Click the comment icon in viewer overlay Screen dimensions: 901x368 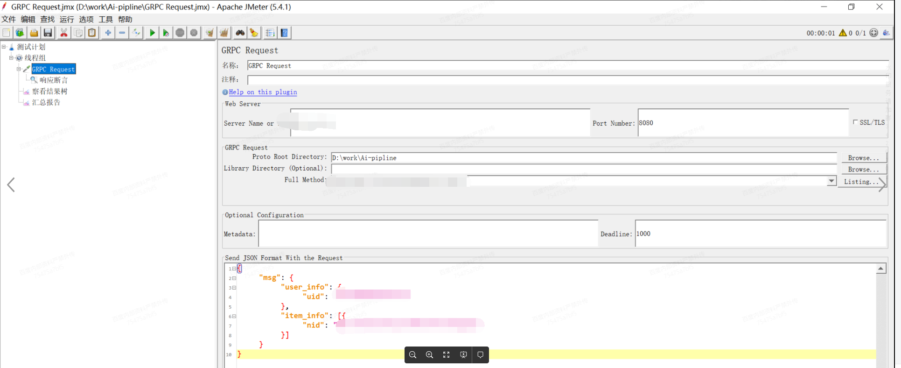[x=481, y=355]
